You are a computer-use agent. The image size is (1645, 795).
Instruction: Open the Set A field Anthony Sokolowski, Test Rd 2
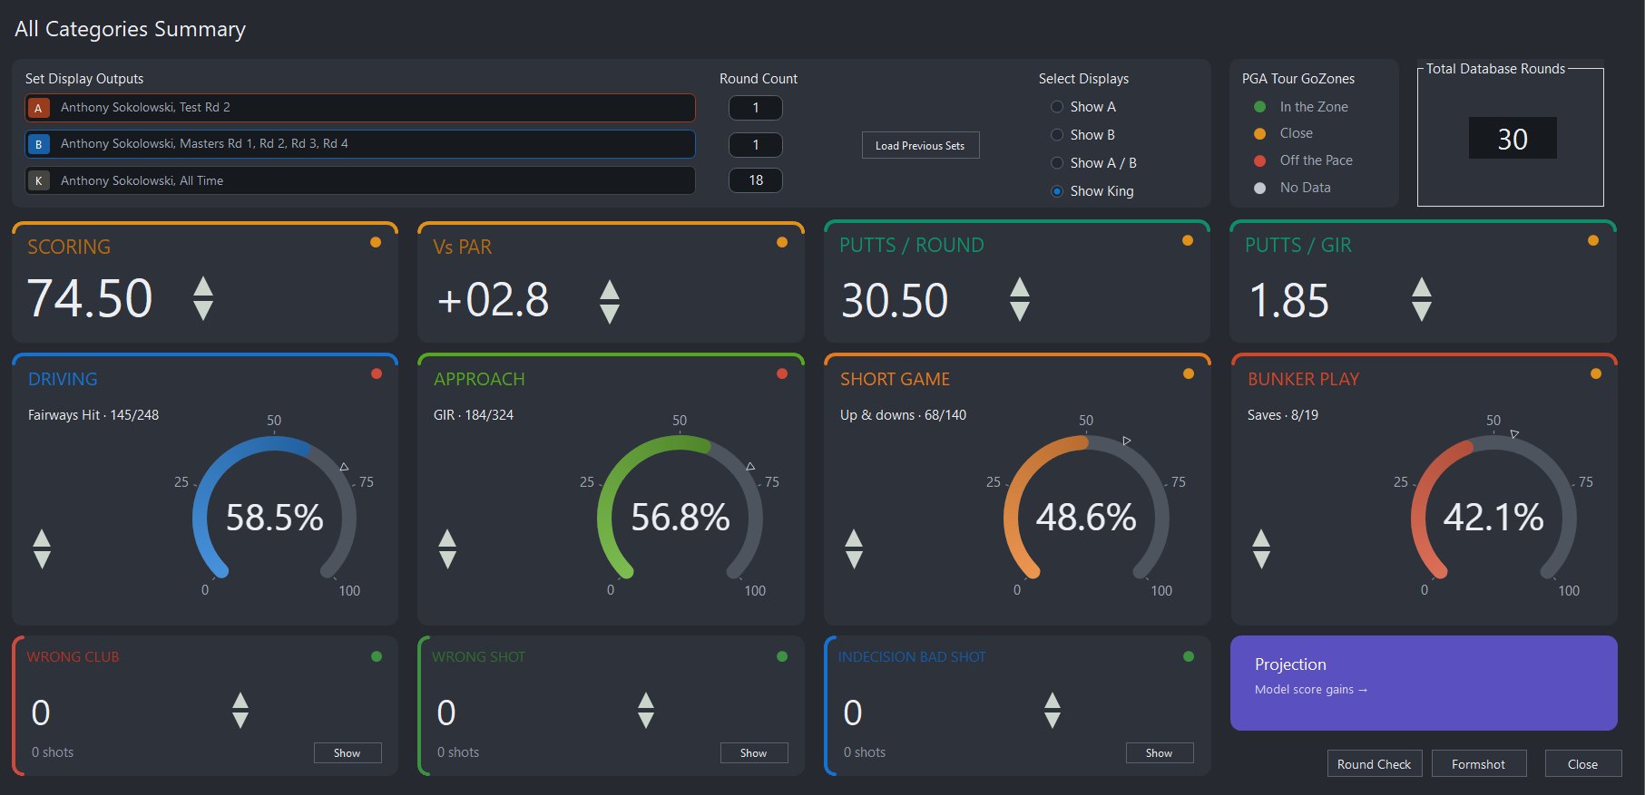pyautogui.click(x=360, y=108)
